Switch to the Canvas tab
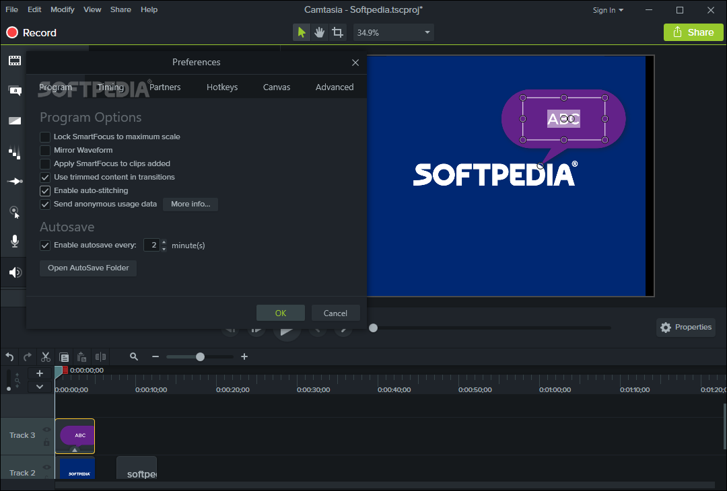 coord(277,87)
